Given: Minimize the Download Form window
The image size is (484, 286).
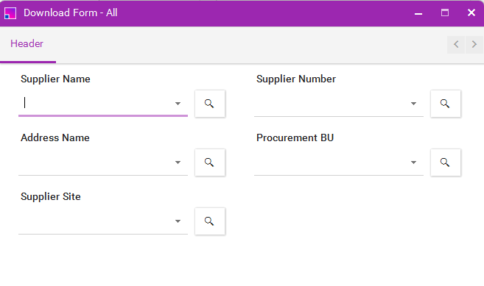Looking at the screenshot, I should pyautogui.click(x=418, y=13).
